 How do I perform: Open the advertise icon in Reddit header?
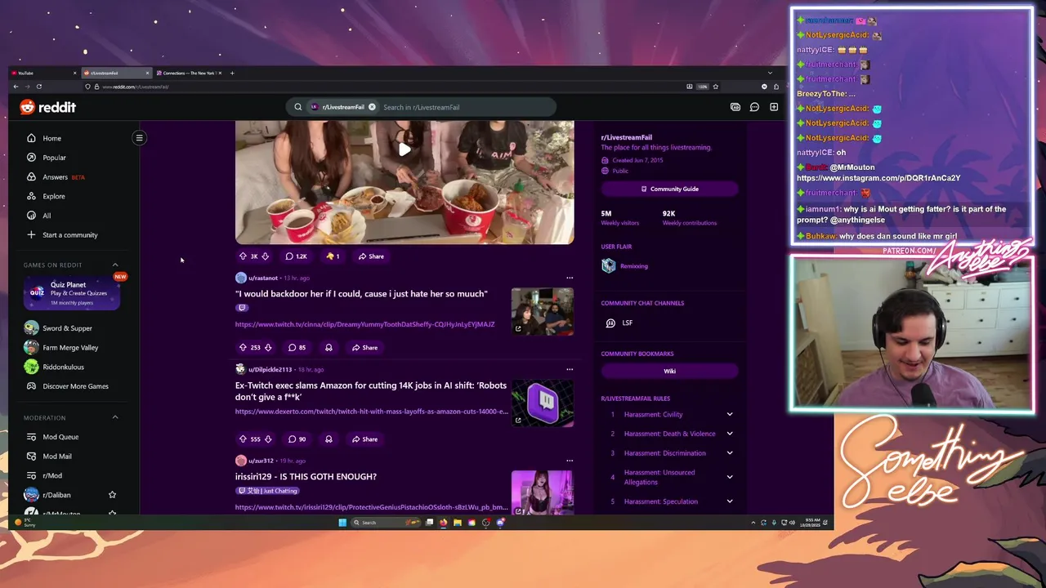[735, 107]
